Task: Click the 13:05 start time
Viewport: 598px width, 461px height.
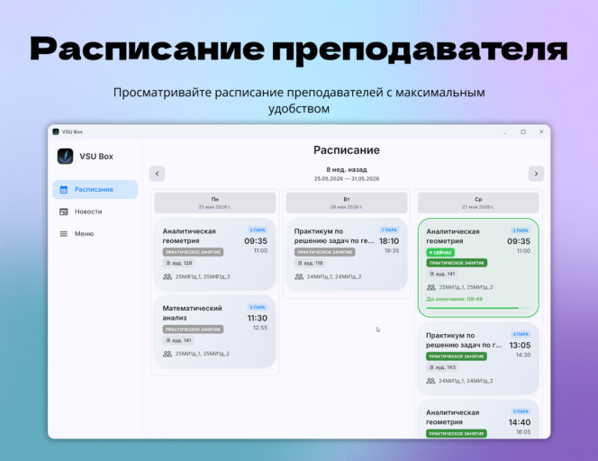Action: click(x=520, y=346)
